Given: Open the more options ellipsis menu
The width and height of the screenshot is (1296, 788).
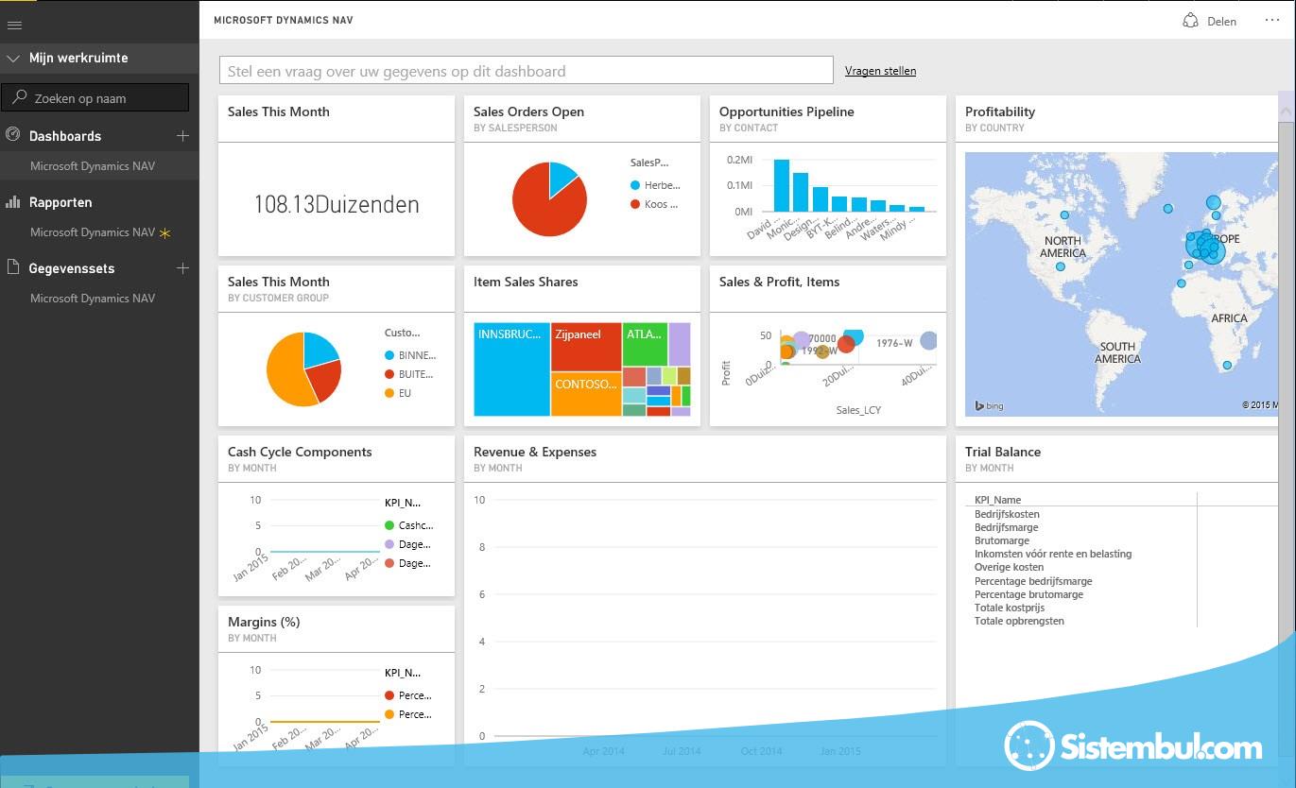Looking at the screenshot, I should pos(1272,21).
